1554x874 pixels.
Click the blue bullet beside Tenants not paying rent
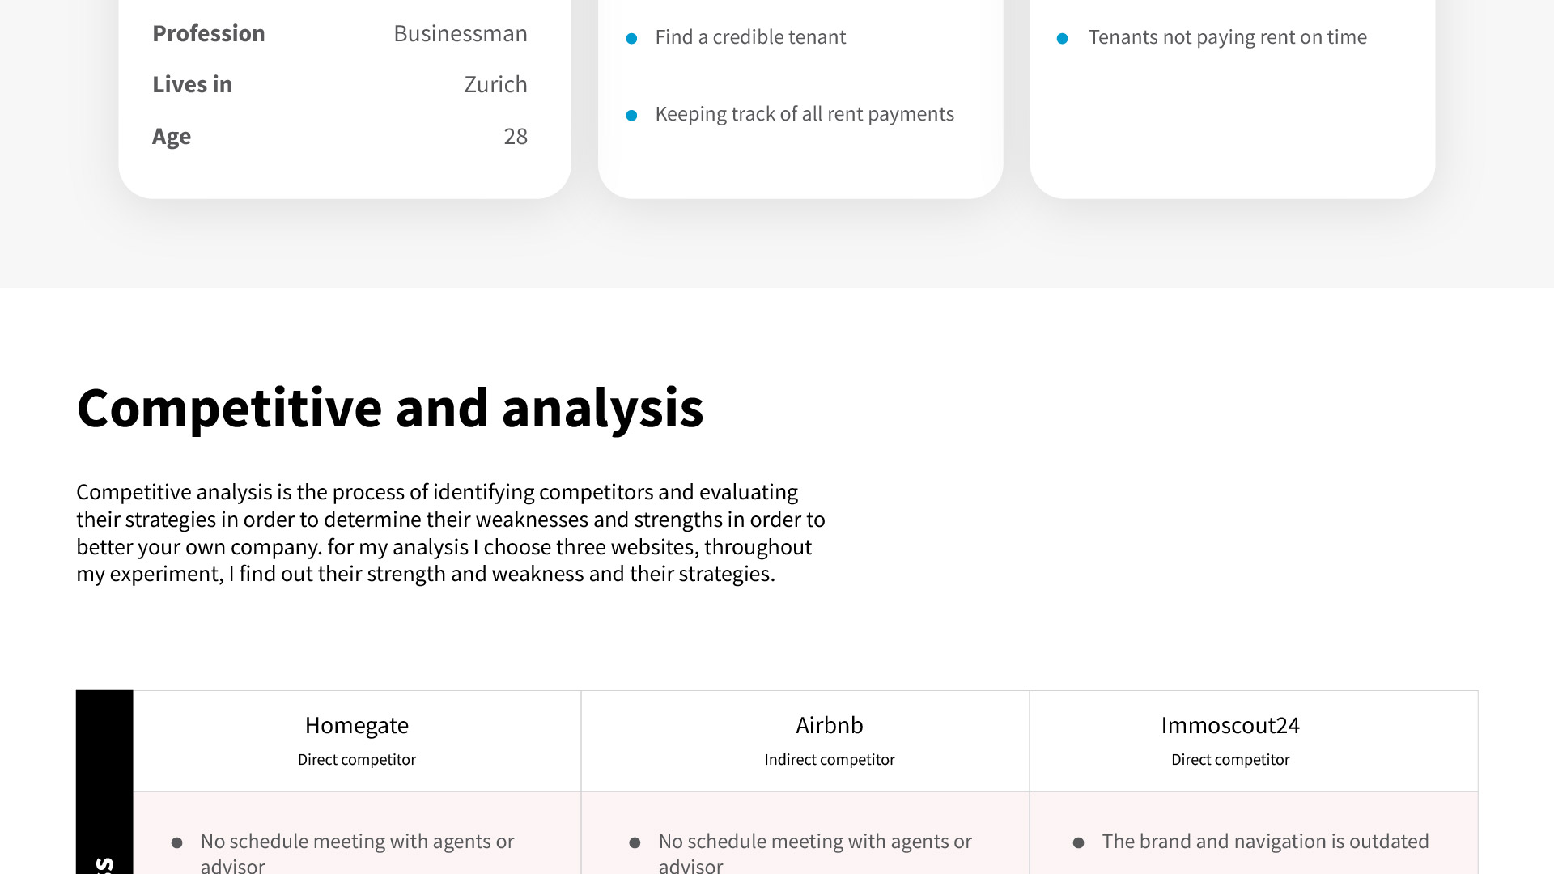[x=1062, y=38]
